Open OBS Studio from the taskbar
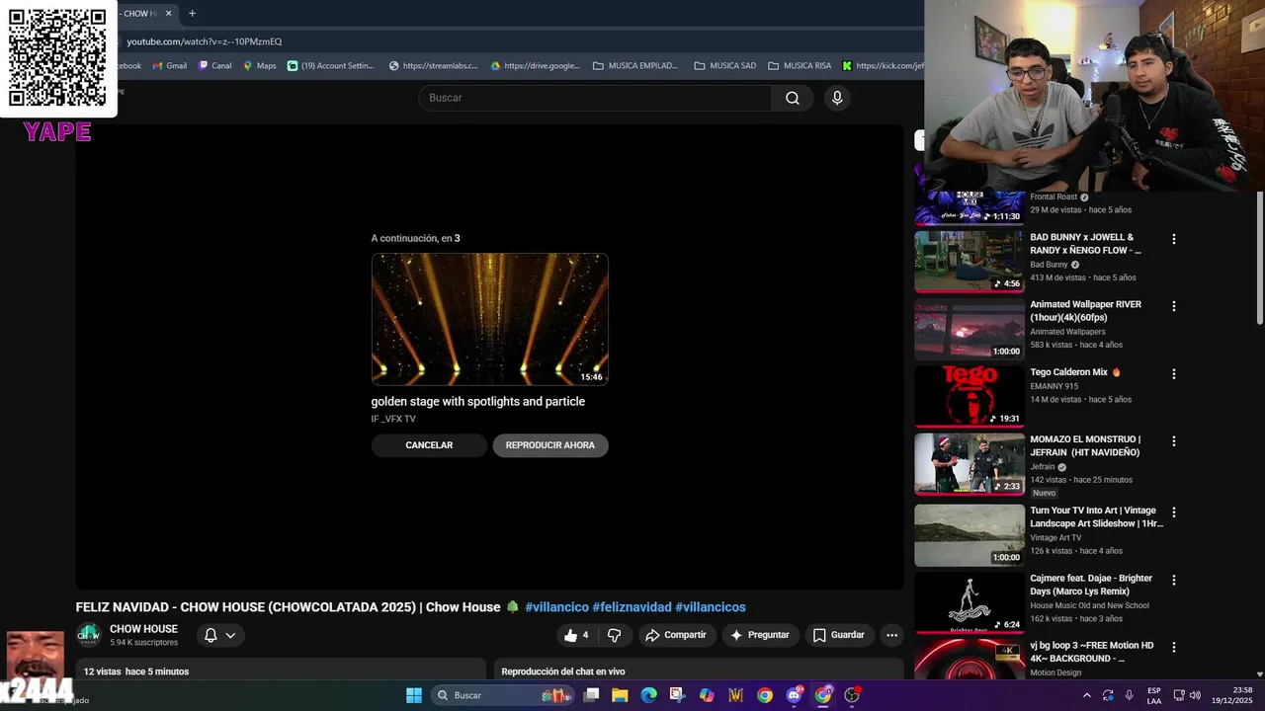This screenshot has width=1265, height=711. 852,695
